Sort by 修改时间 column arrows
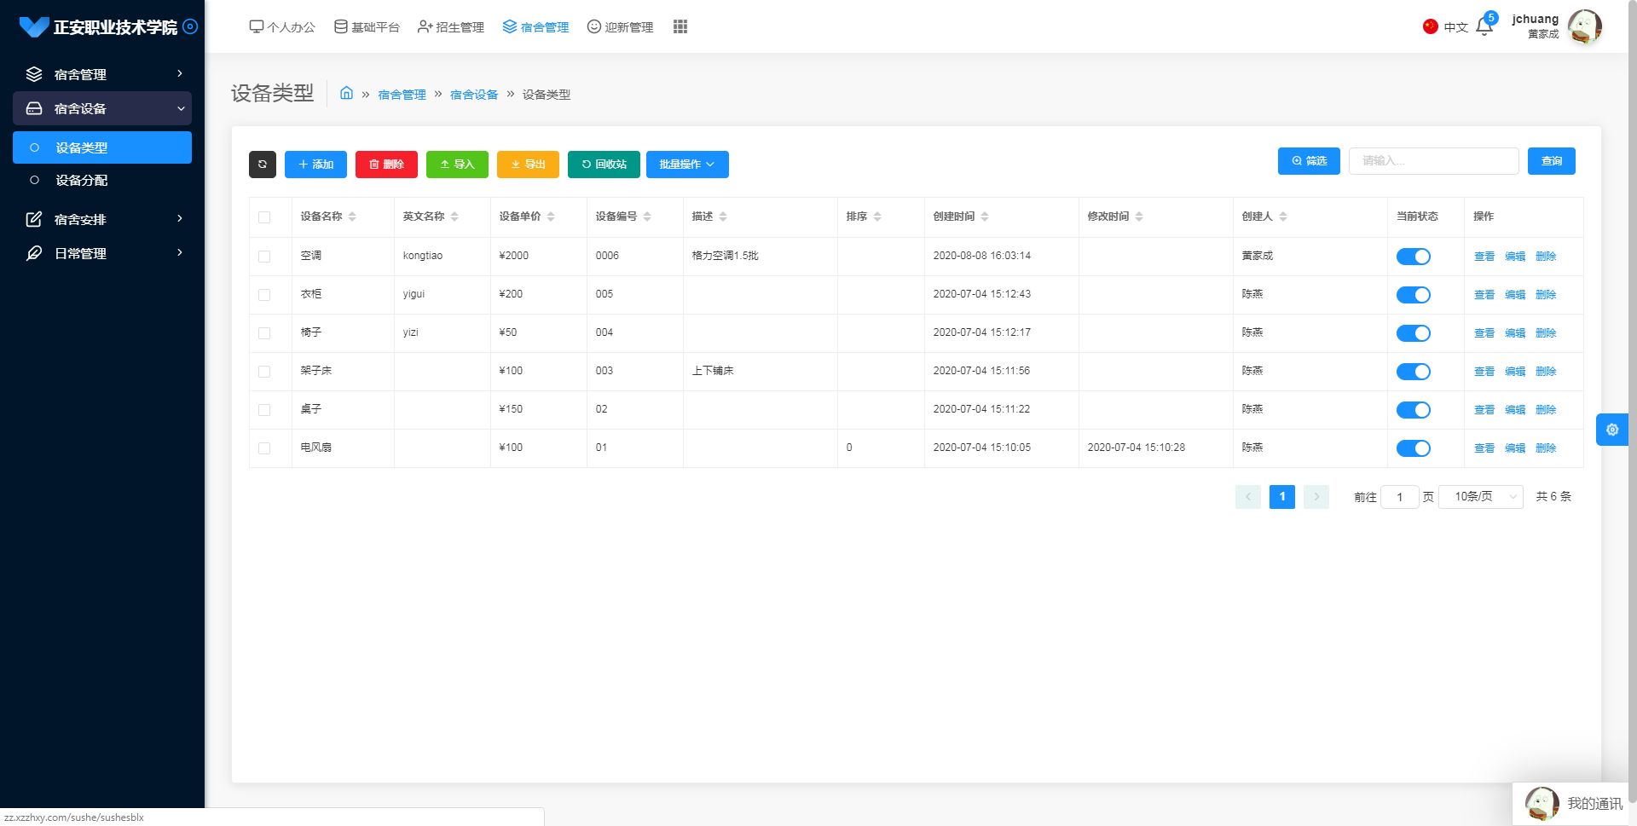 pyautogui.click(x=1139, y=217)
